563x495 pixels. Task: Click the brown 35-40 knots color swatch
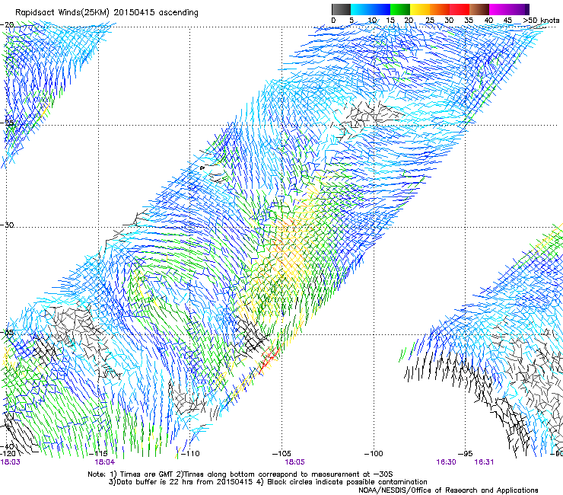point(479,9)
